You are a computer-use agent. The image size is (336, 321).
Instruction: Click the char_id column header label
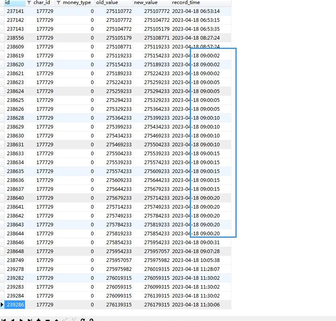point(42,2)
